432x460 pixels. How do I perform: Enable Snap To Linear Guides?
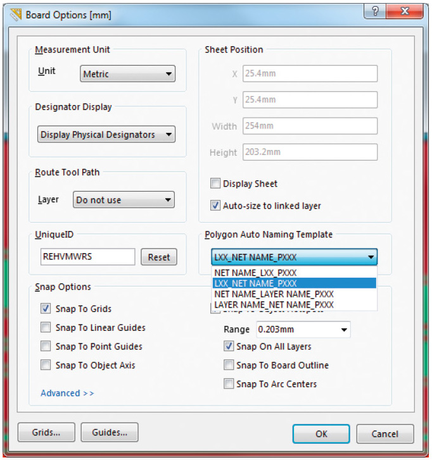click(46, 328)
